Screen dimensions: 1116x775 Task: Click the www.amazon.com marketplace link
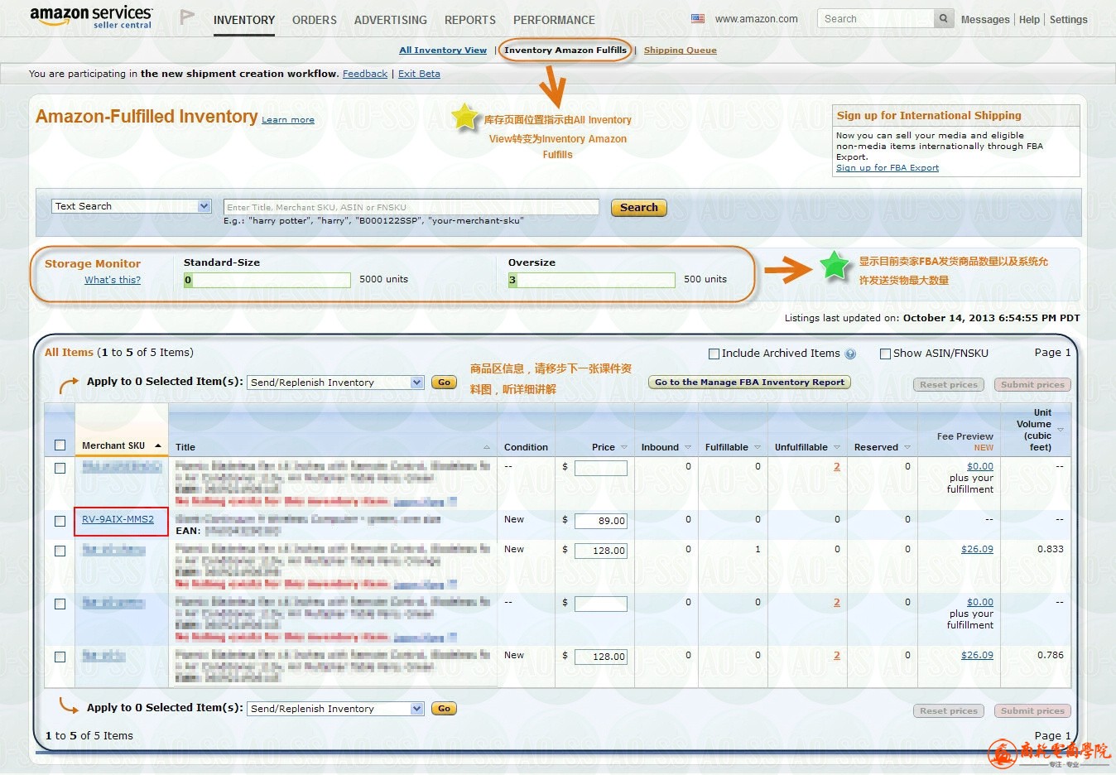coord(756,19)
